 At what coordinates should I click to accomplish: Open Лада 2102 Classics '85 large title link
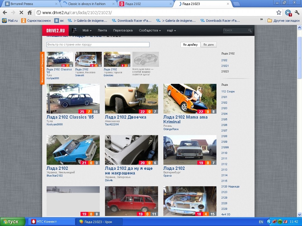(70, 117)
